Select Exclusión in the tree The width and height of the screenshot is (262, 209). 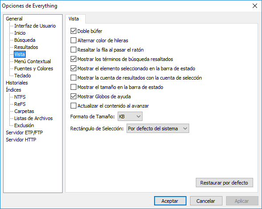click(24, 125)
